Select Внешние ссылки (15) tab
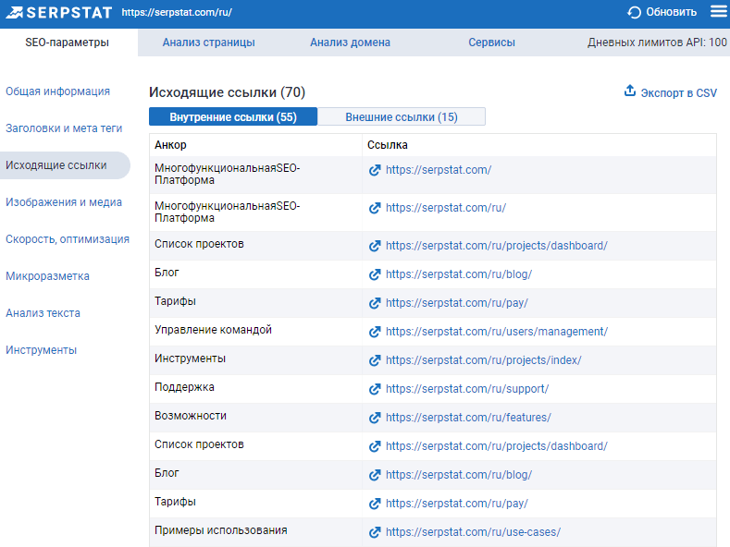Screen dimensions: 730x547 [402, 116]
